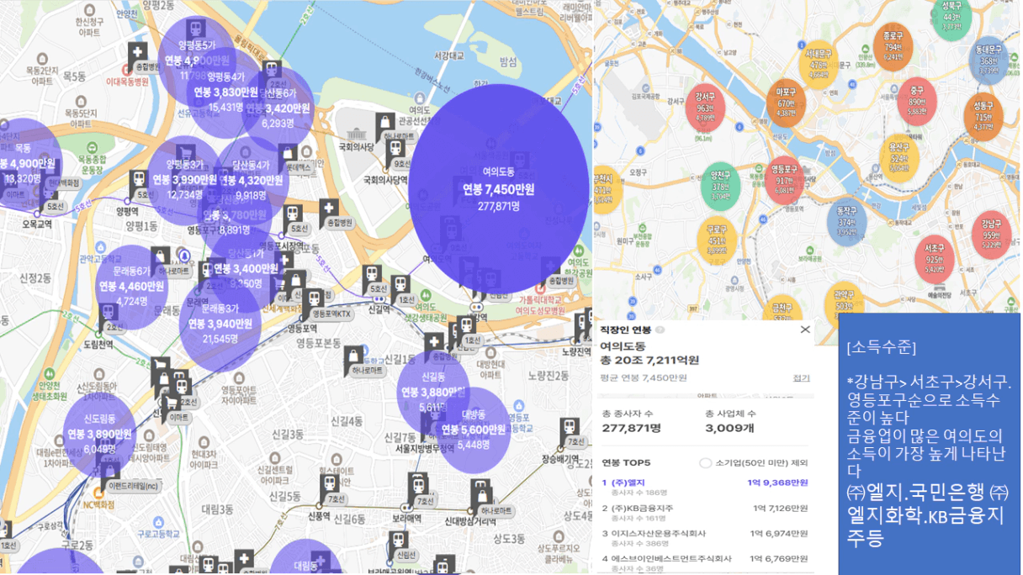Select the 이지스자산운용주식회사 row
Viewport: 1023px width, 575px height.
click(x=705, y=537)
